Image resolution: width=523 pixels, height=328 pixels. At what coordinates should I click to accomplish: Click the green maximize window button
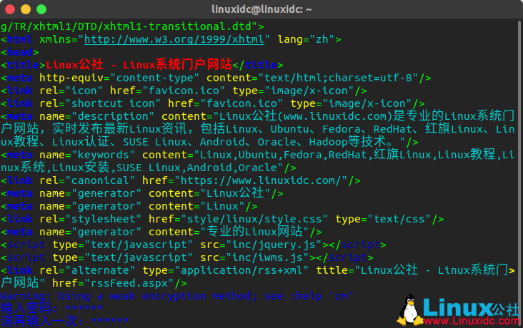click(x=41, y=9)
